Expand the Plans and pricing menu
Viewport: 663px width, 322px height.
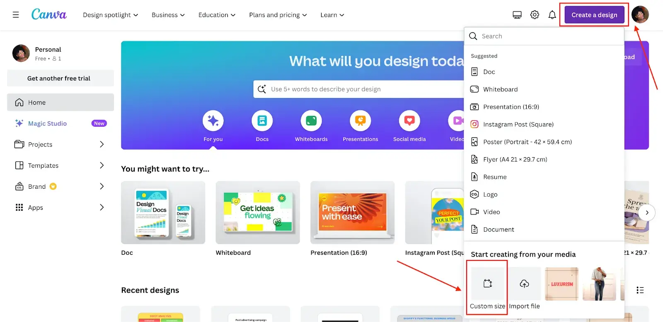point(278,15)
